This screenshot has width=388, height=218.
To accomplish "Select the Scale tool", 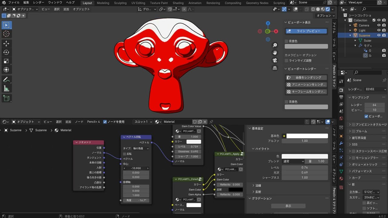I will [6, 61].
